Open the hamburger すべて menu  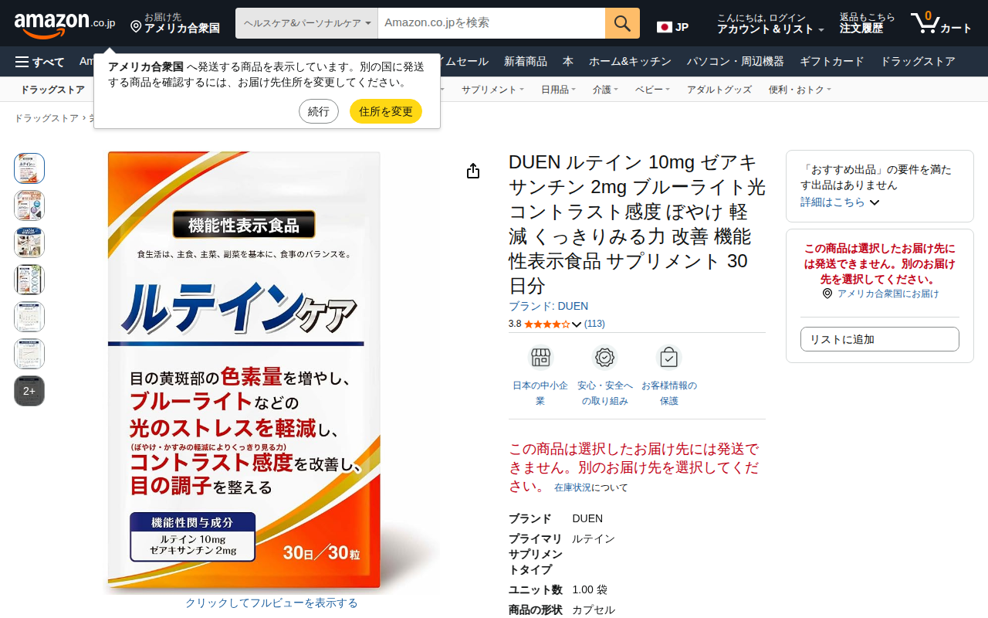click(x=39, y=62)
